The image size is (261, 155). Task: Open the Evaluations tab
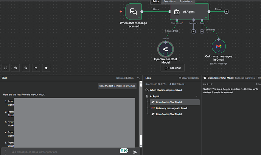pyautogui.click(x=186, y=2)
